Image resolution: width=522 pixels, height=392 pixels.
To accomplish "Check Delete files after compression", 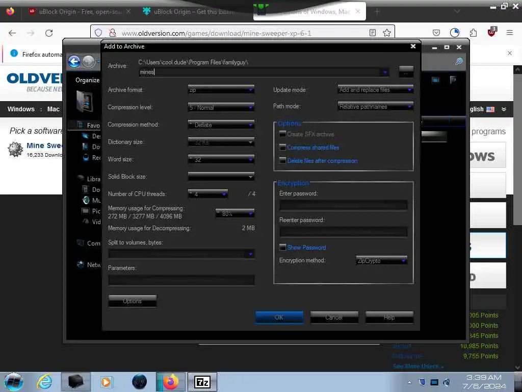I will 282,161.
